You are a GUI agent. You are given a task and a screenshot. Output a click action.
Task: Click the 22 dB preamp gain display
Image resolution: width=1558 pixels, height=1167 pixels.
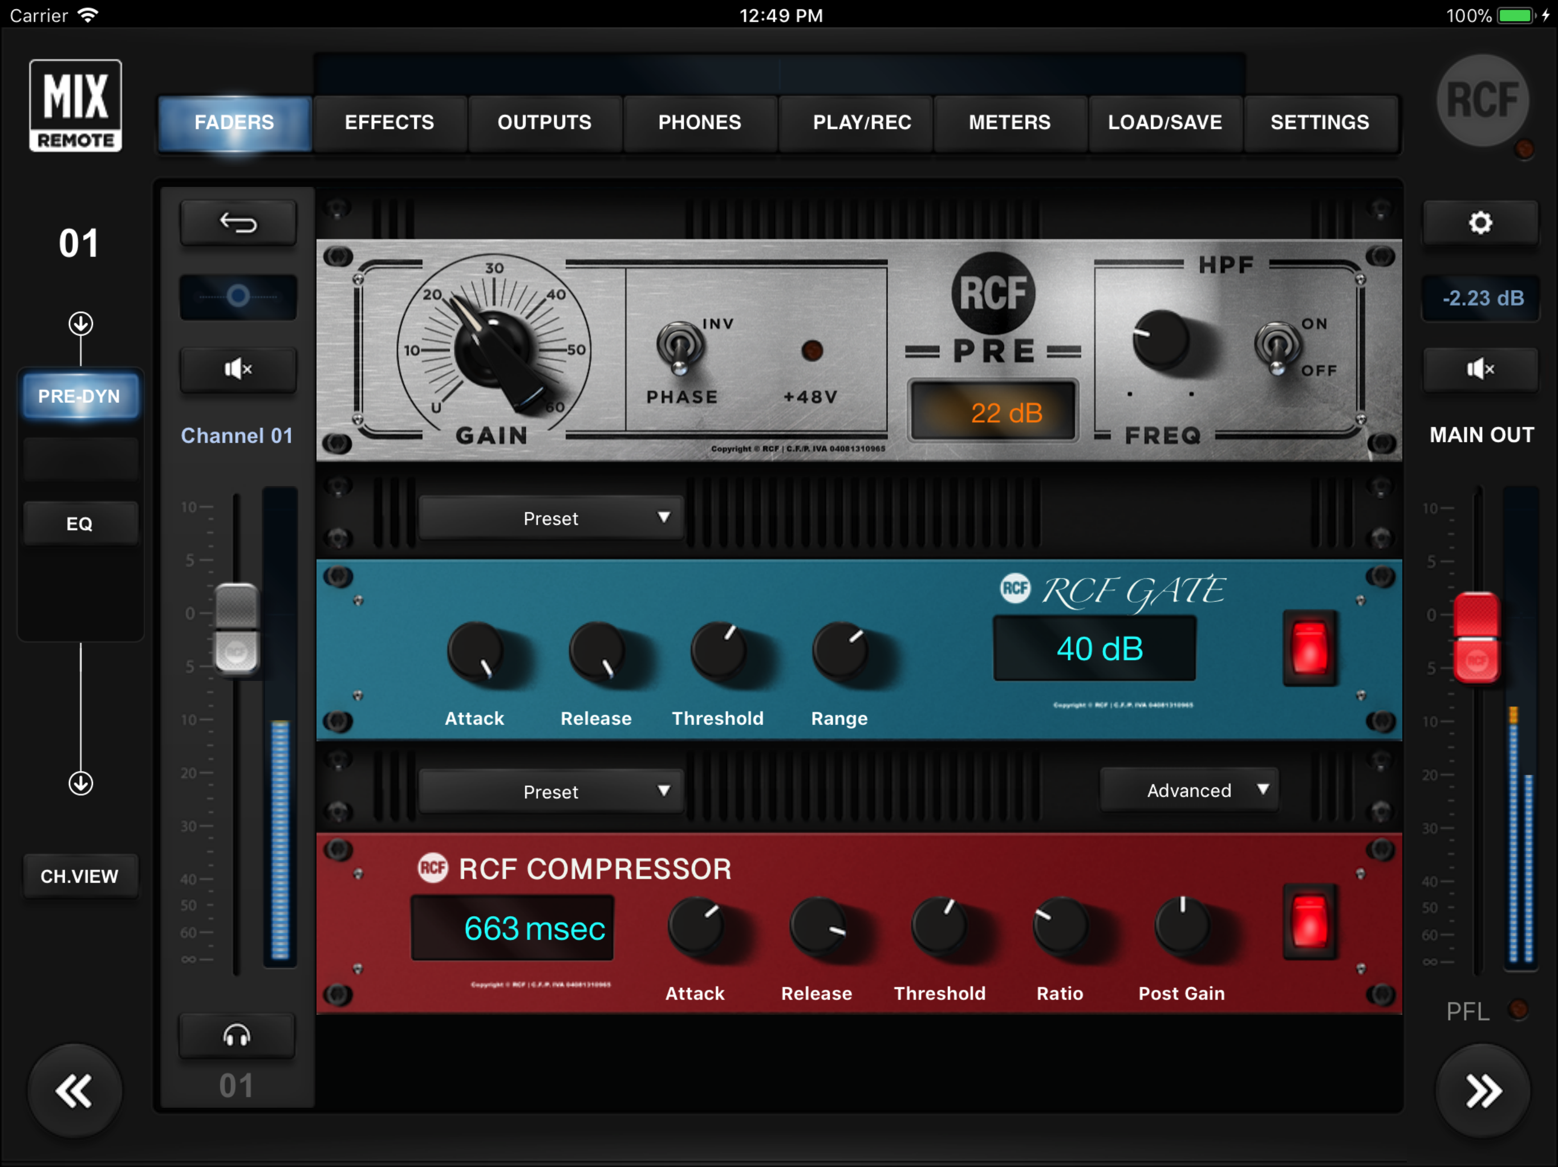coord(994,412)
